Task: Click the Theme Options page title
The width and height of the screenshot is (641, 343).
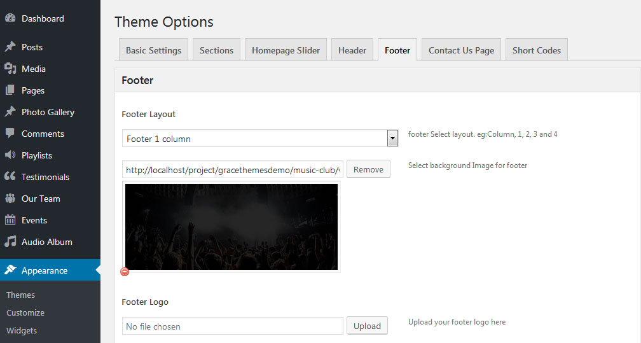Action: pyautogui.click(x=164, y=22)
